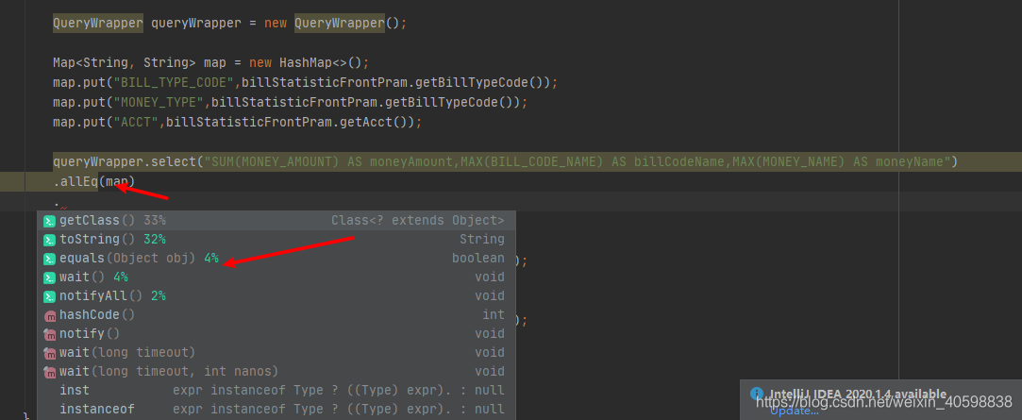The image size is (1022, 420).
Task: Click the info icon in update notification
Action: [x=756, y=394]
